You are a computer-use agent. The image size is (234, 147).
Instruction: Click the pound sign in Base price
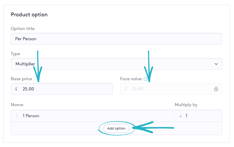tap(17, 89)
